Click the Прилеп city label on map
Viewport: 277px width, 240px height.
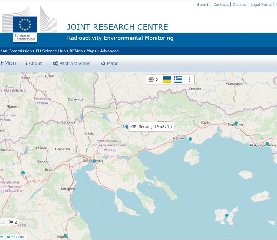pos(12,106)
